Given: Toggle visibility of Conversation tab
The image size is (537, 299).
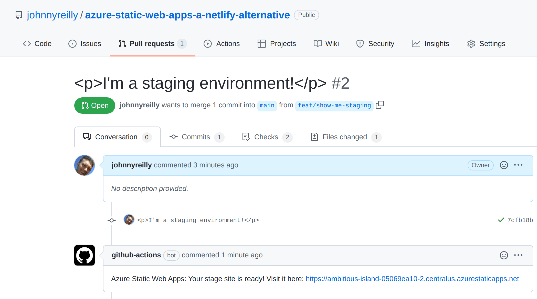Looking at the screenshot, I should coord(117,137).
